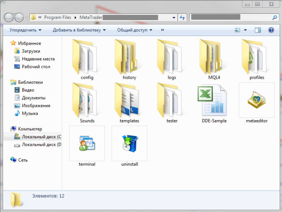Change view with the view mode icon

[x=238, y=30]
